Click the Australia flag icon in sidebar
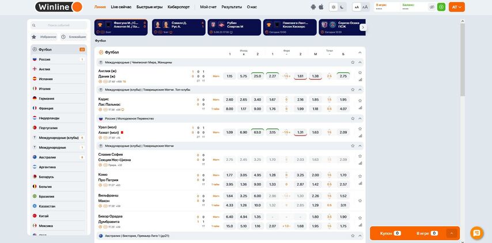This screenshot has height=243, width=492. tap(35, 157)
